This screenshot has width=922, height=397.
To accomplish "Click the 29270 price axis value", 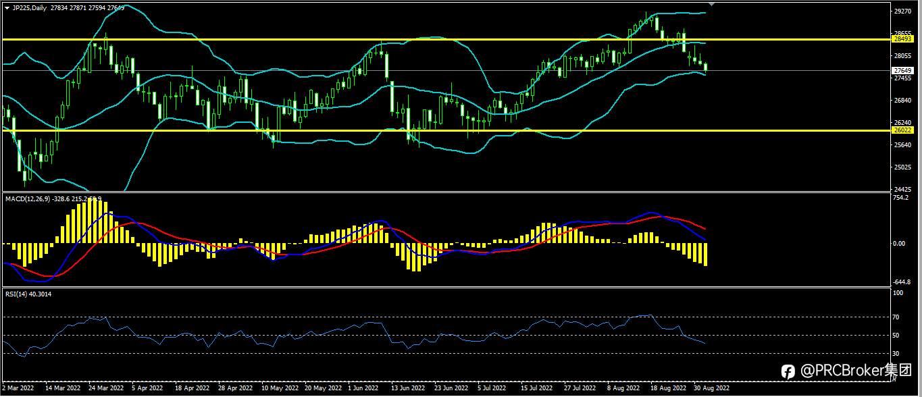I will point(902,11).
